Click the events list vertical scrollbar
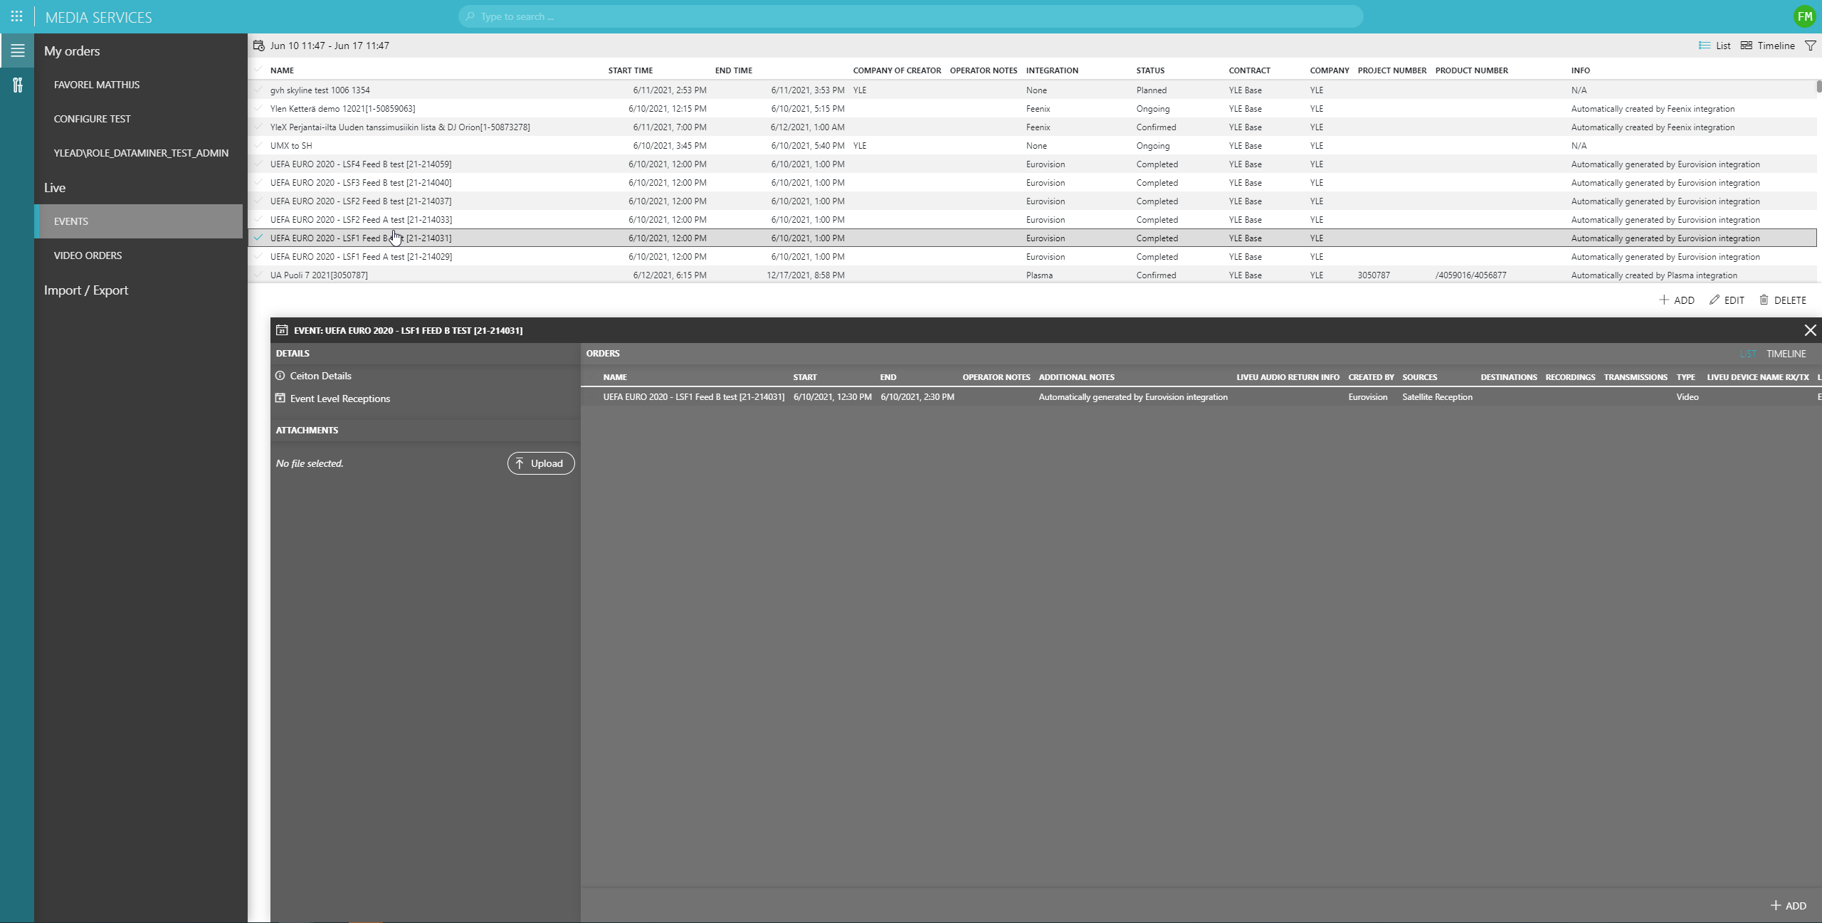This screenshot has width=1822, height=923. 1818,87
